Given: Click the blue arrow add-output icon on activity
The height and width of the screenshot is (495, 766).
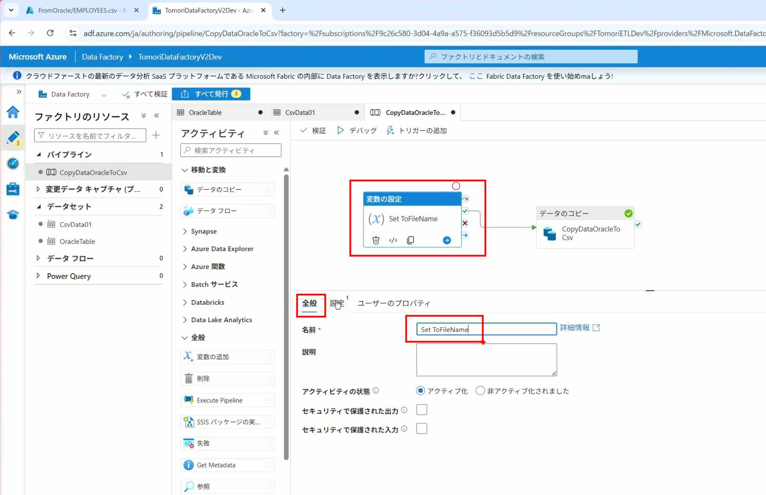Looking at the screenshot, I should (x=447, y=240).
